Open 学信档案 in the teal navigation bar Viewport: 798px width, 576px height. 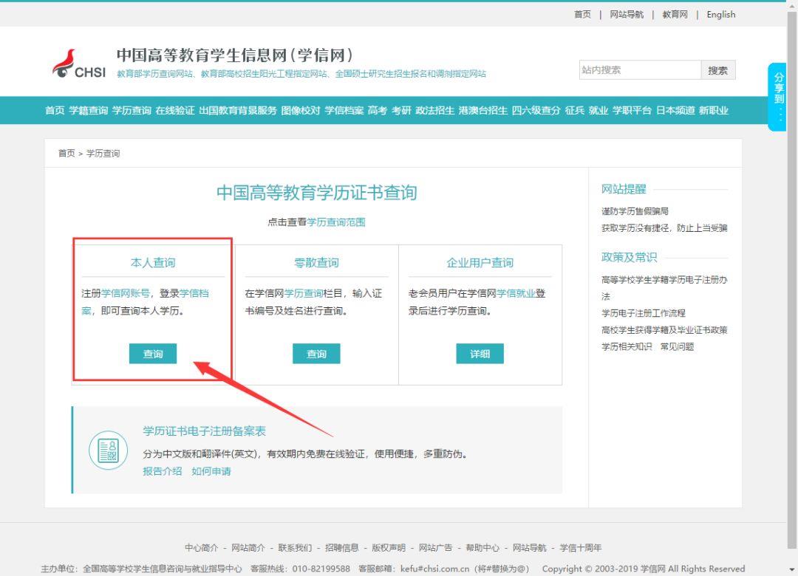(x=344, y=111)
